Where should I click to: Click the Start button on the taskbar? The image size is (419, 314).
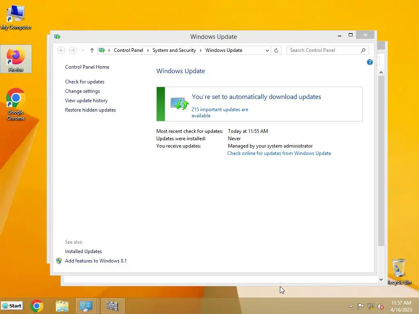point(12,306)
